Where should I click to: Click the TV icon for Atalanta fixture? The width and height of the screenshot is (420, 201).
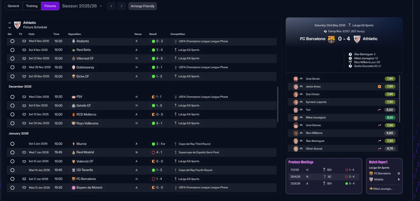click(24, 41)
